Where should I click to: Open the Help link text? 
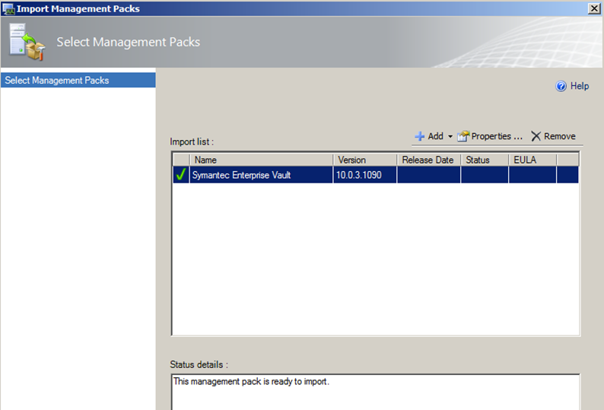coord(580,86)
